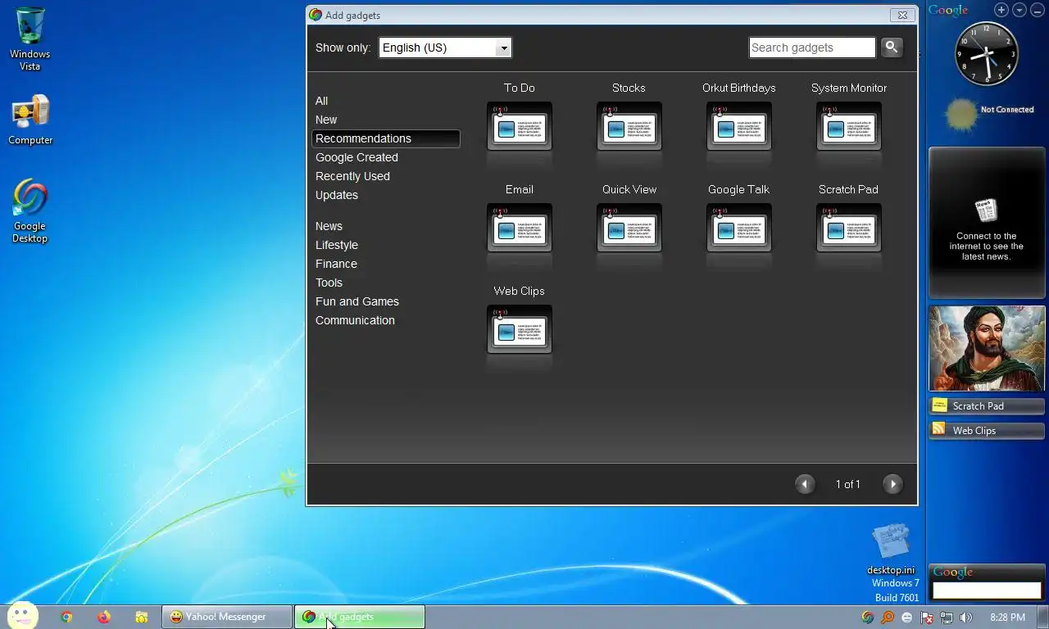Go to previous page of gadgets
1049x629 pixels.
(805, 484)
